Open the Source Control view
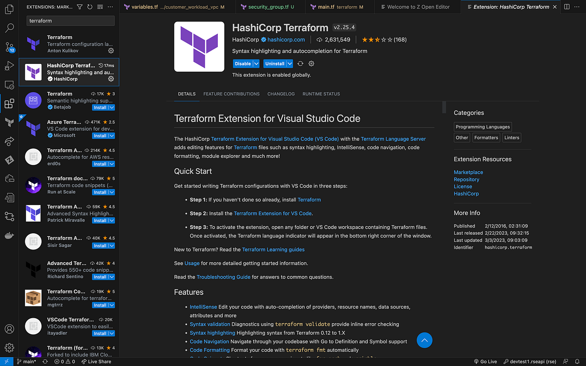Screen dimensions: 586x366 click(x=9, y=47)
